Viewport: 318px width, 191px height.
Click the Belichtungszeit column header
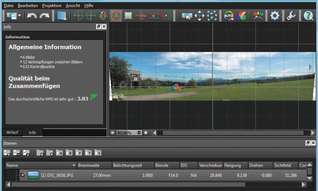(133, 165)
